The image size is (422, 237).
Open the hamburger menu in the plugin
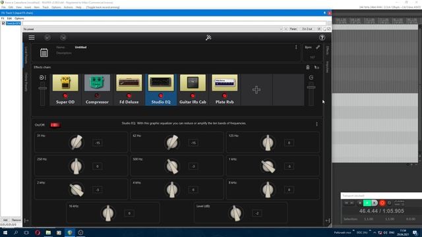coord(32,38)
